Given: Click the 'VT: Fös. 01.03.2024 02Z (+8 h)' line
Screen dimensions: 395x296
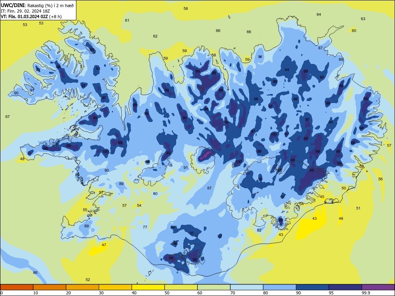Looking at the screenshot, I should (x=31, y=17).
